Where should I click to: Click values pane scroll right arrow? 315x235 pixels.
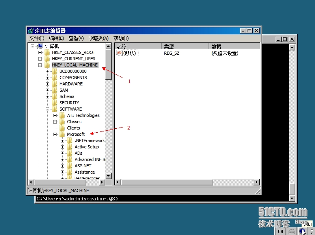click(257, 182)
